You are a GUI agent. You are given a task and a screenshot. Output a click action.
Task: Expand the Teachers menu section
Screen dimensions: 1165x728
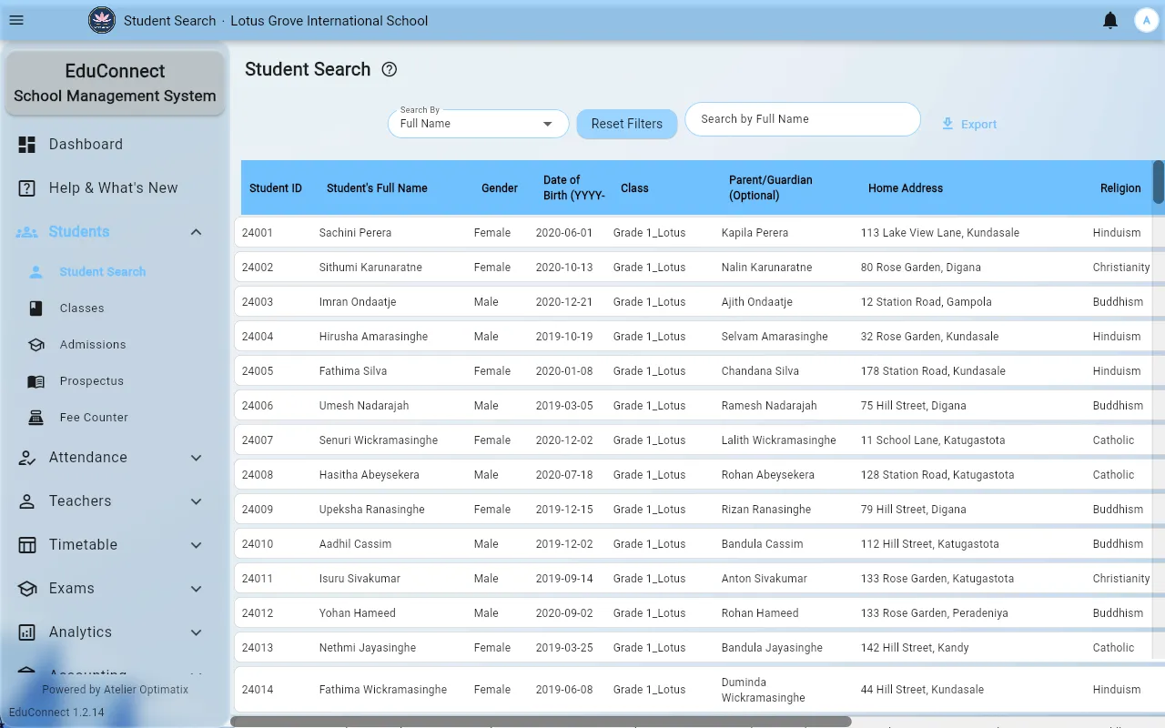196,501
